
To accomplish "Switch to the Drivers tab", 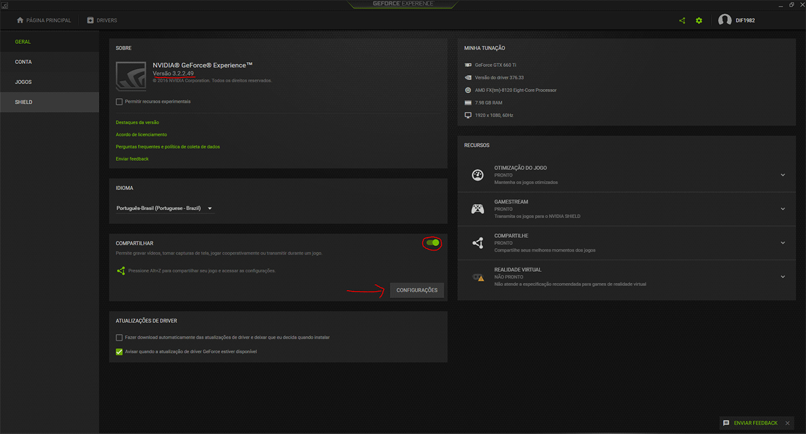I will [102, 20].
